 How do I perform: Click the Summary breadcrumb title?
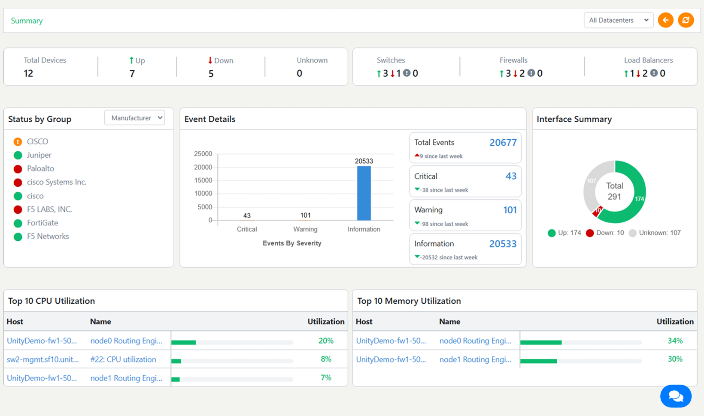[x=27, y=21]
